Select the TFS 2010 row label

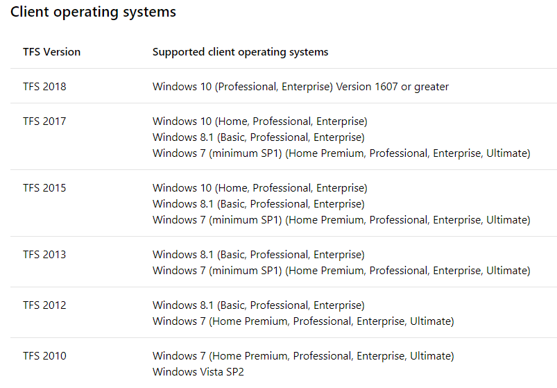coord(44,356)
